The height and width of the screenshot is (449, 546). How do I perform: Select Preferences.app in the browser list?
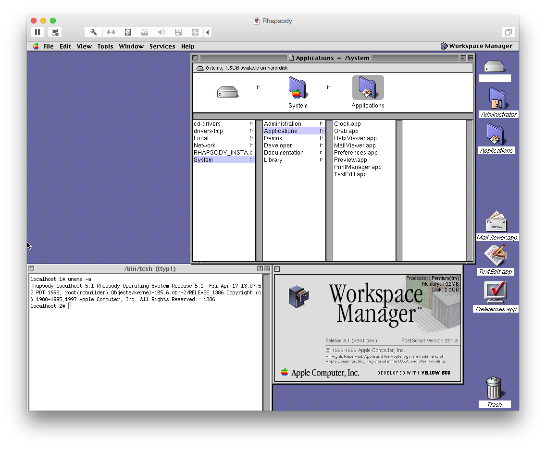point(364,153)
